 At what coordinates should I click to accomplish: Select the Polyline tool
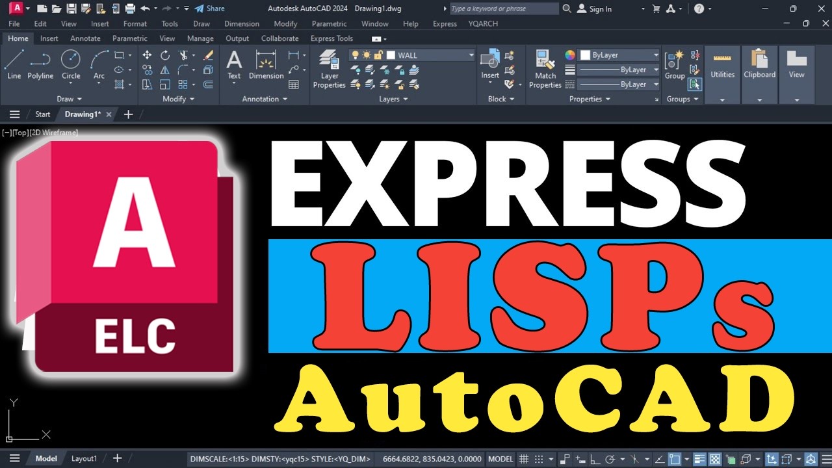[40, 65]
